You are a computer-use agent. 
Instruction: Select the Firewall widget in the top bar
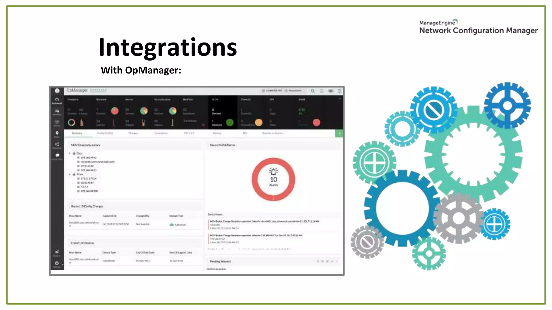251,112
